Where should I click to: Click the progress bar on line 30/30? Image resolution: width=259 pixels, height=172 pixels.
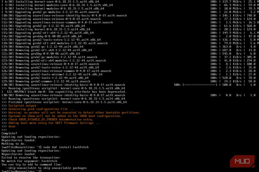200,85
